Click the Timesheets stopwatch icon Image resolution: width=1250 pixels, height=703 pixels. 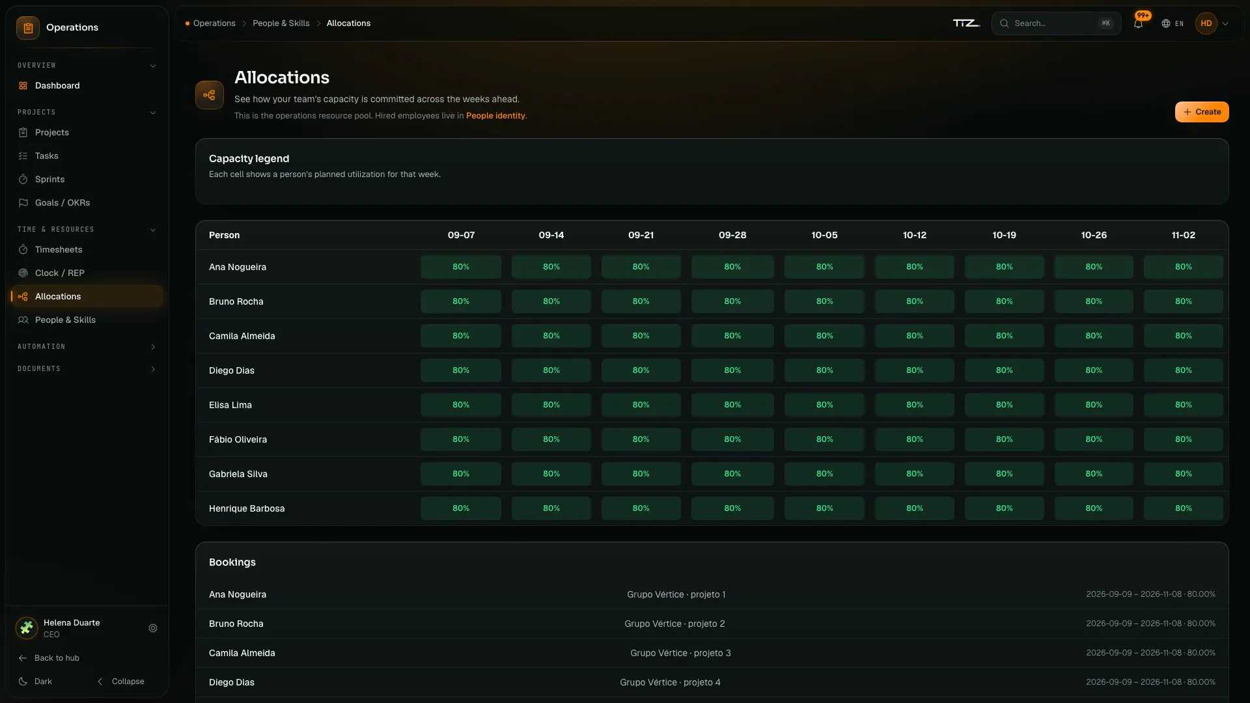tap(23, 249)
